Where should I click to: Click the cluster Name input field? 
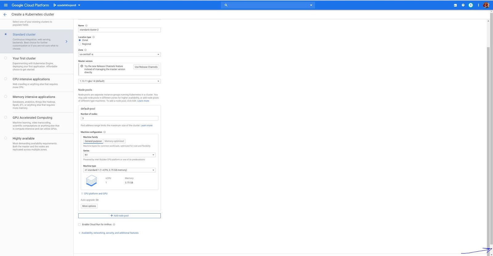(x=119, y=30)
